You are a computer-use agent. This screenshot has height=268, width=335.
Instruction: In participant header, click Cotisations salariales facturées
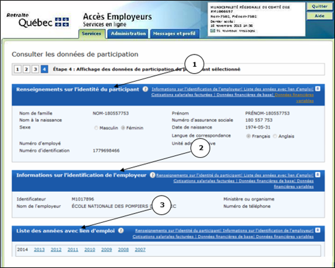tap(182, 95)
